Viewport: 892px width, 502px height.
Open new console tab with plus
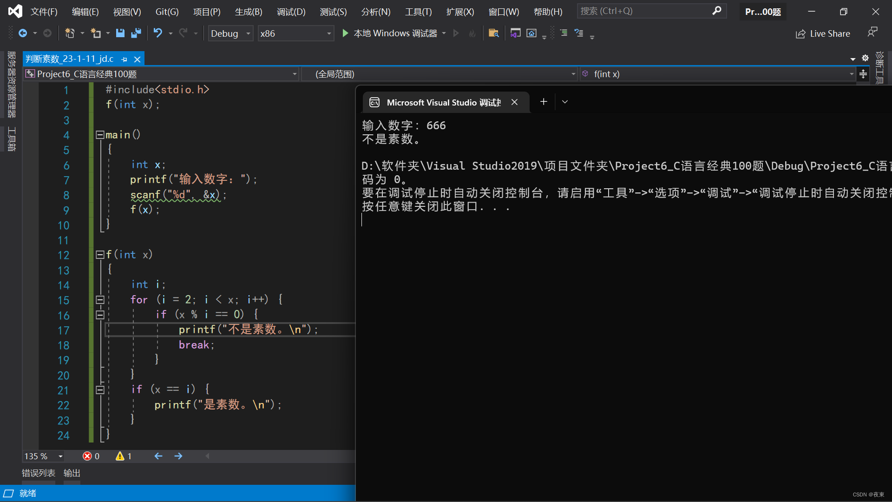tap(544, 102)
